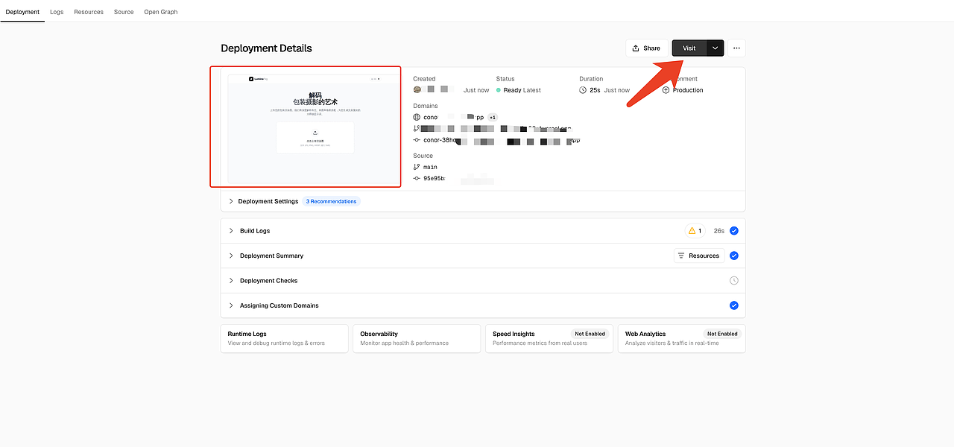Expand the Deployment Summary chevron

pos(231,256)
